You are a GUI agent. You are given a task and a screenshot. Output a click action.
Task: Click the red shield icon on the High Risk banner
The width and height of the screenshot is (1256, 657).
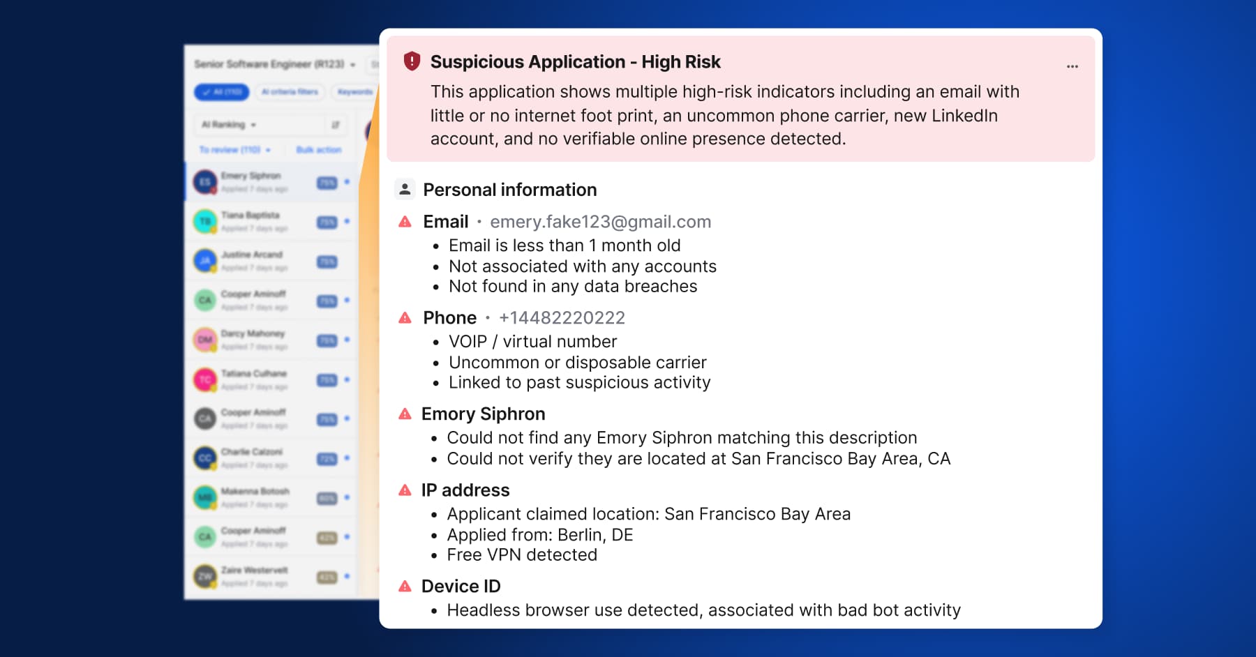[x=412, y=61]
